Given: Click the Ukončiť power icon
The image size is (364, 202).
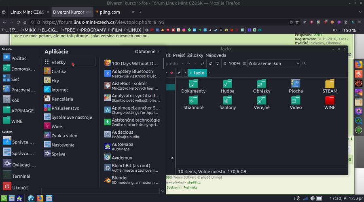Looking at the screenshot, I should coord(7,187).
